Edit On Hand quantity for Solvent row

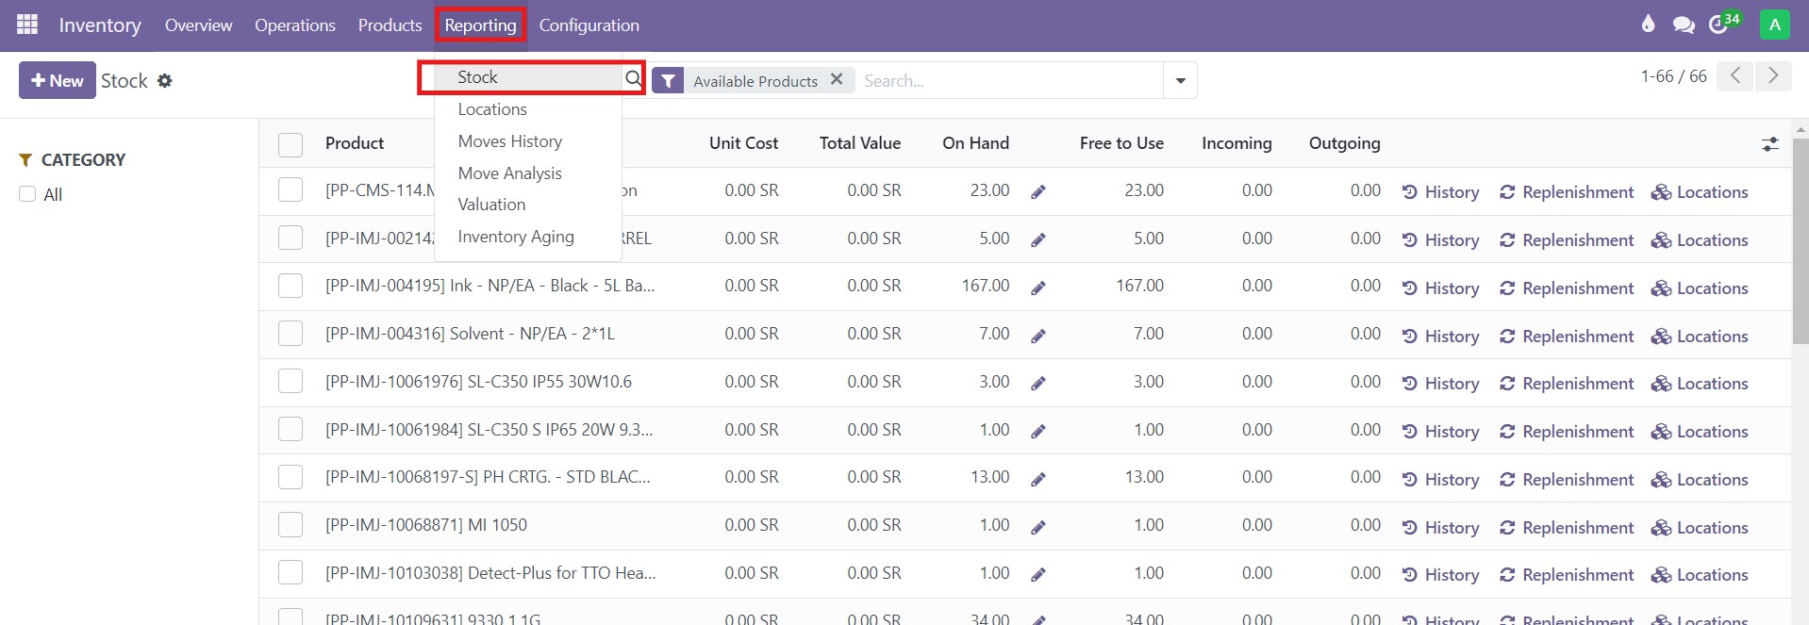(1038, 336)
